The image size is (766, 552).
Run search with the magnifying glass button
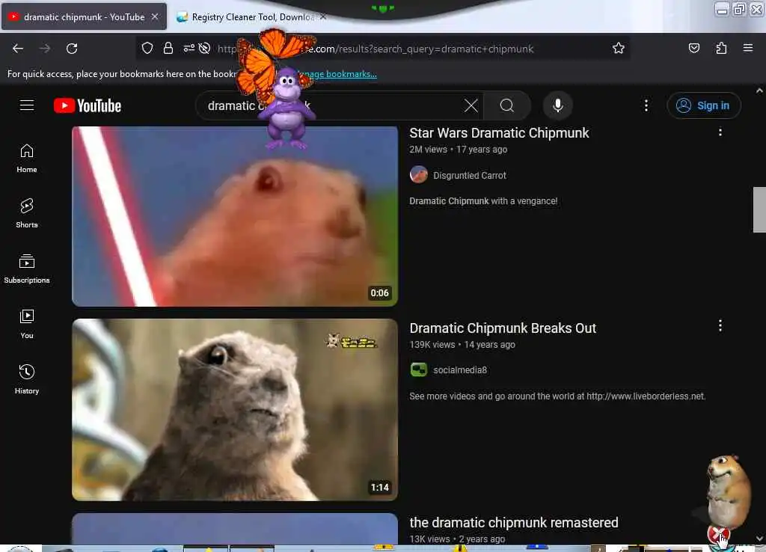pyautogui.click(x=507, y=105)
